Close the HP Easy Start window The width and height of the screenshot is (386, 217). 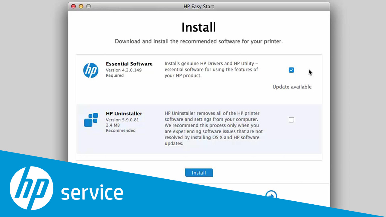coord(74,6)
